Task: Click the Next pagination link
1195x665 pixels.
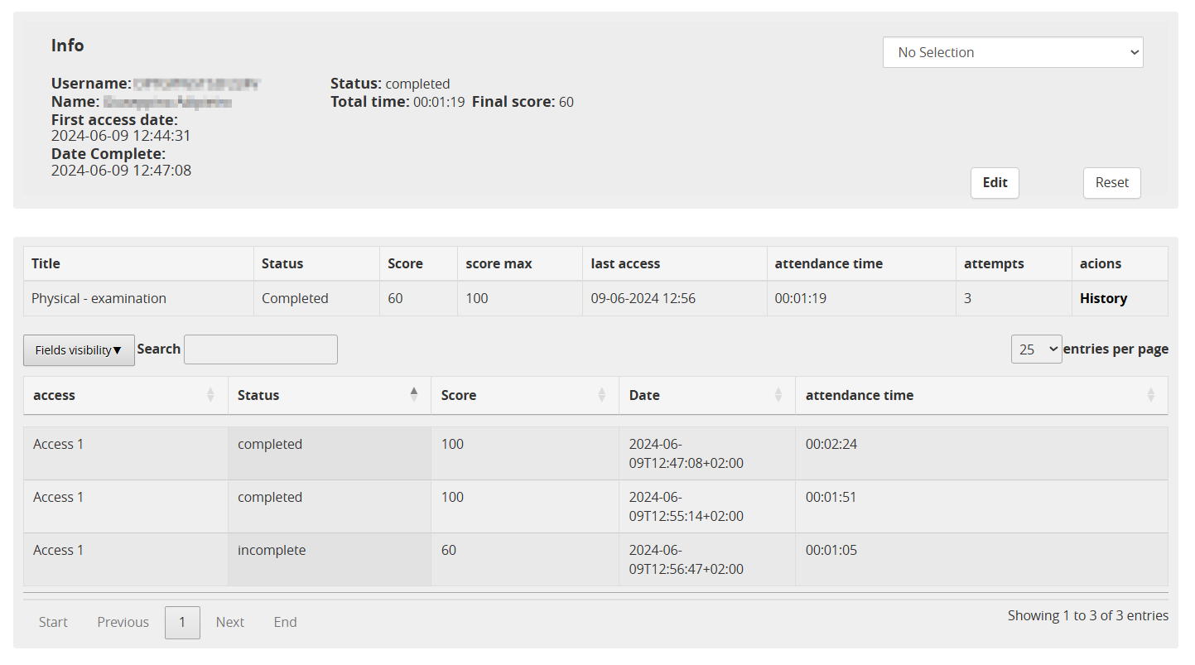Action: (x=230, y=623)
